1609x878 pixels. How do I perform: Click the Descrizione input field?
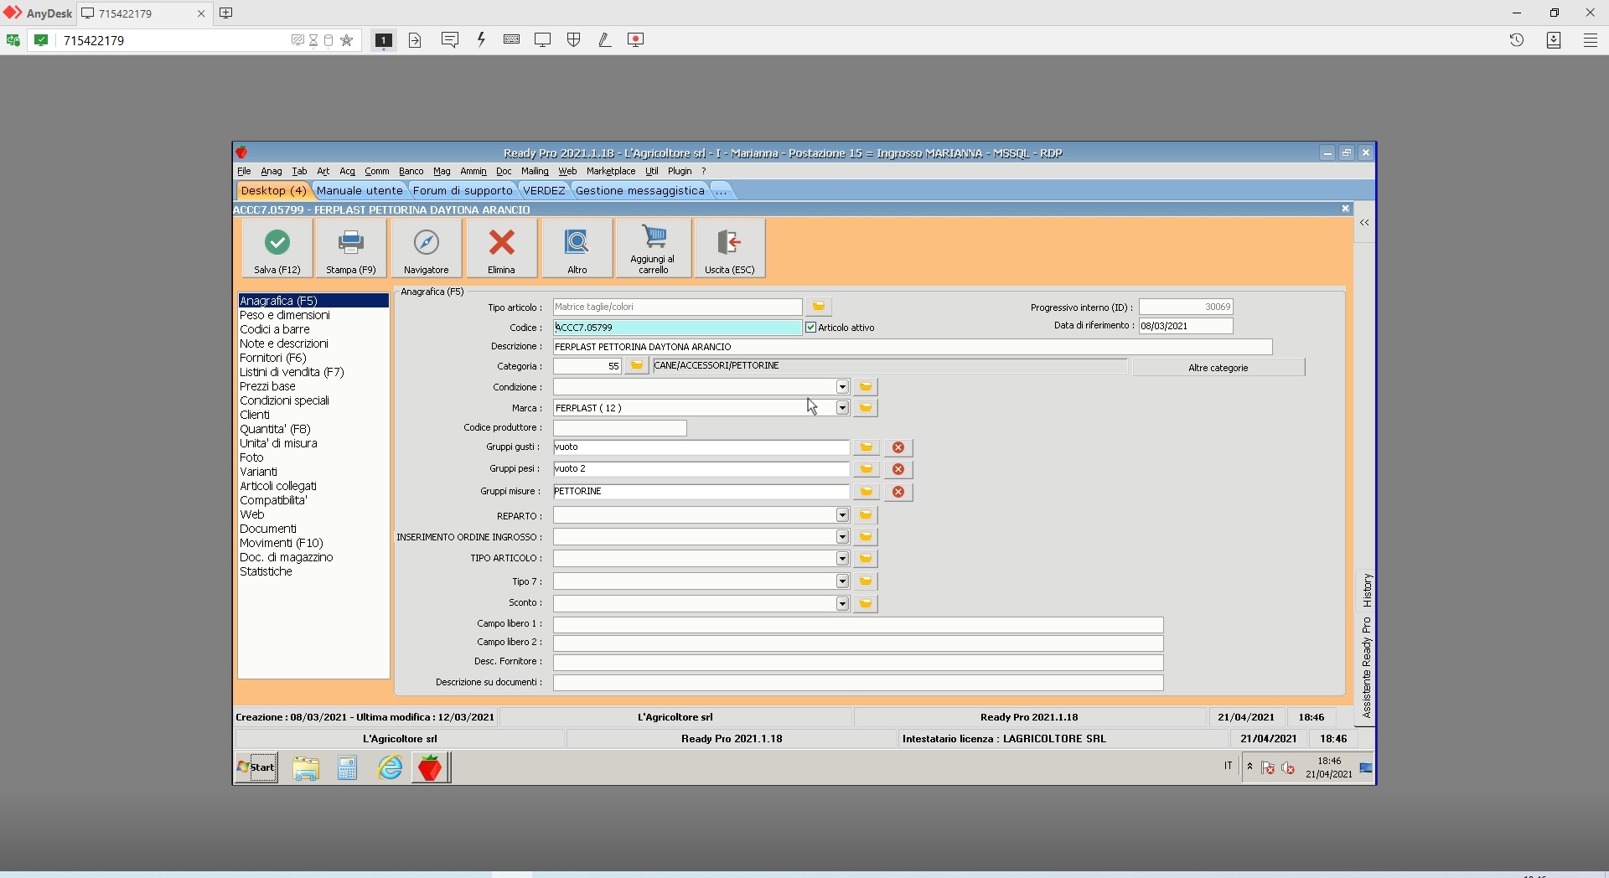(913, 347)
